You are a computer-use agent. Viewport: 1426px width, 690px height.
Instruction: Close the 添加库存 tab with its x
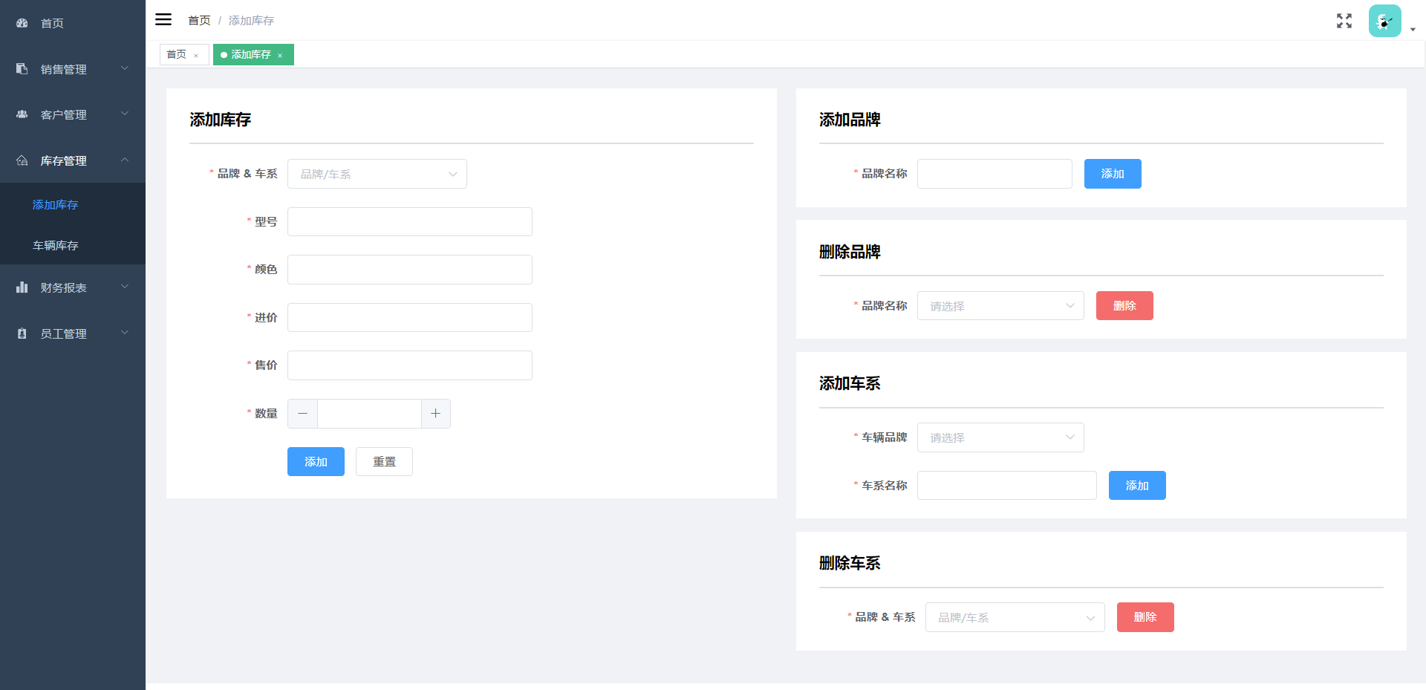click(x=280, y=56)
